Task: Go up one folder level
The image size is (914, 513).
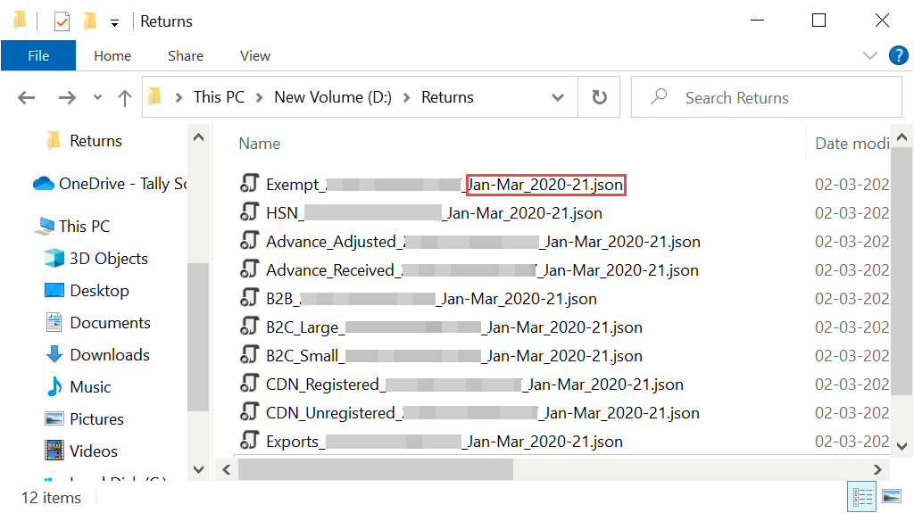Action: pos(124,97)
